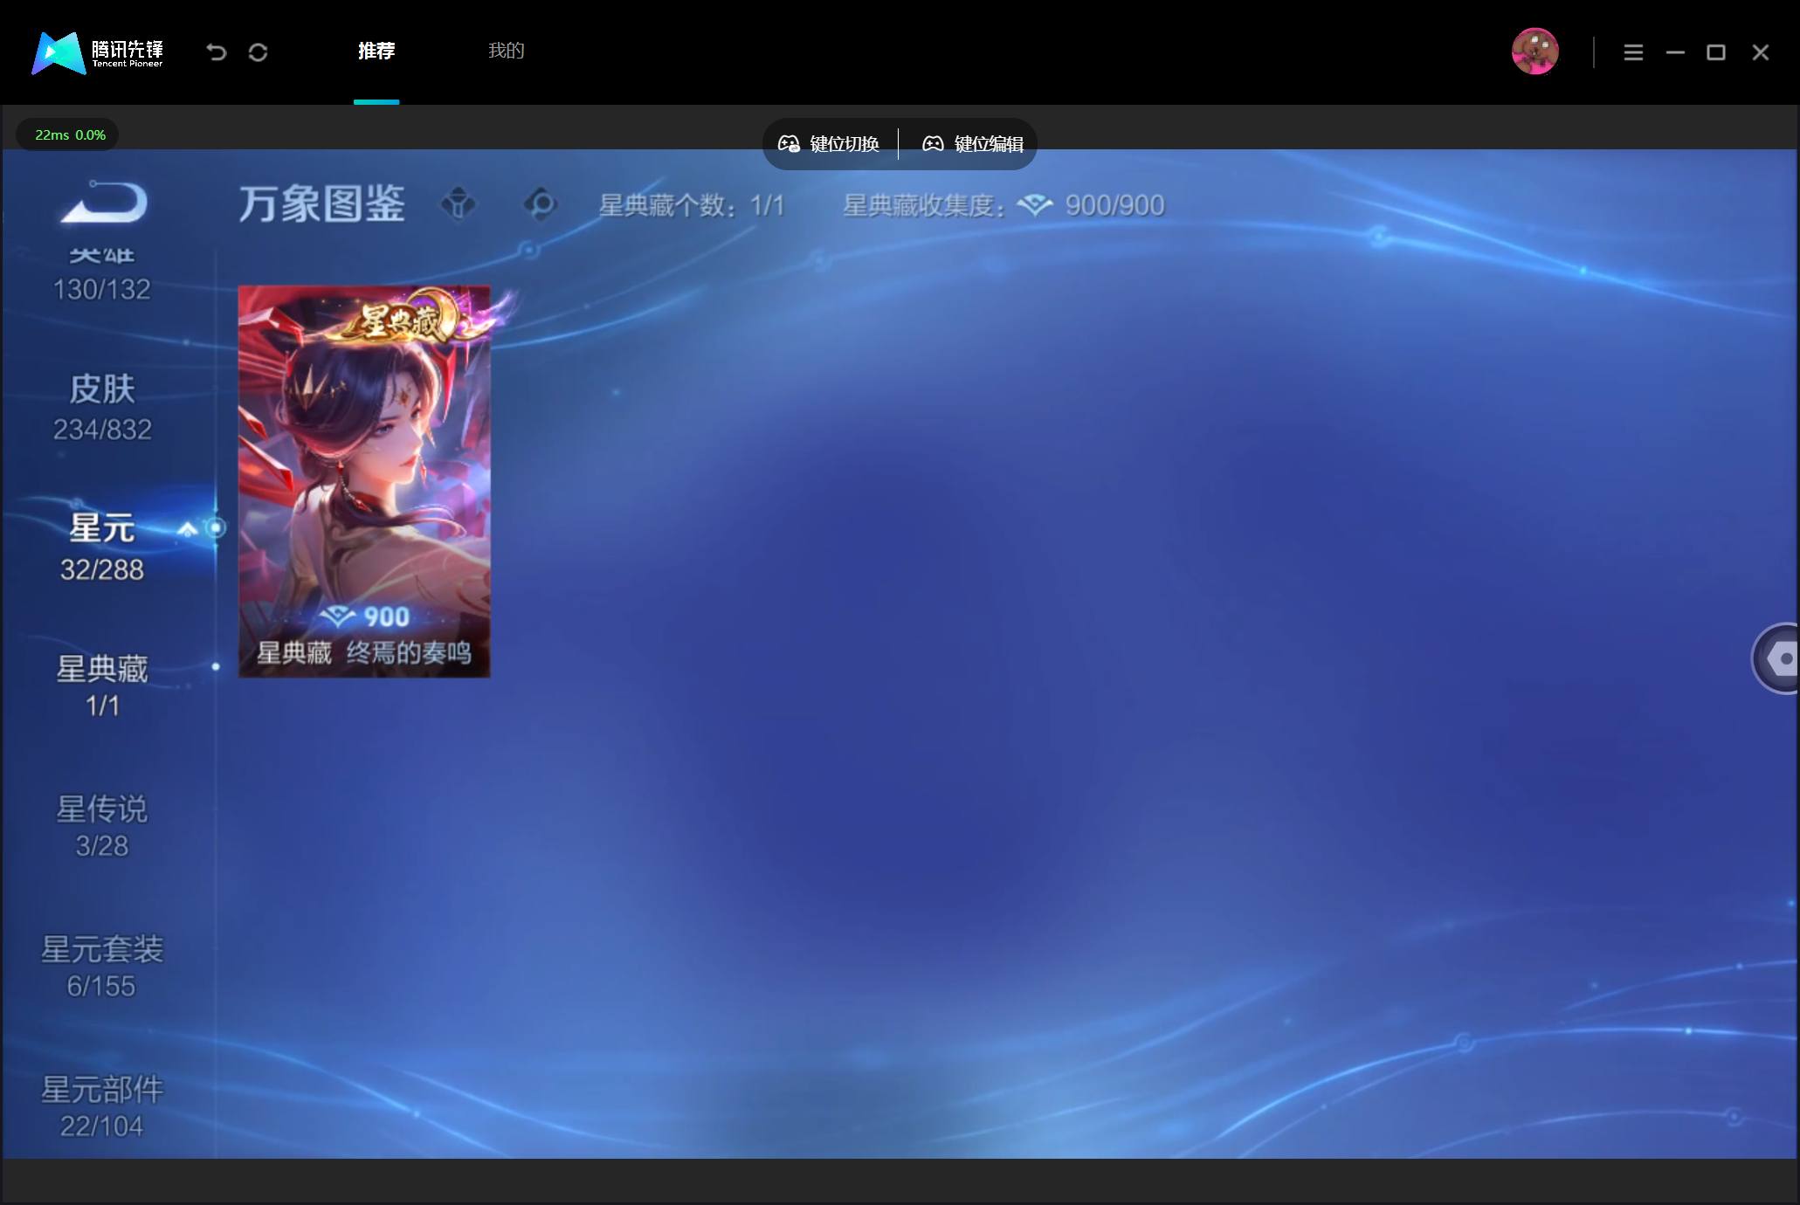
Task: Select the 星元套装 6/155 category
Action: point(102,967)
